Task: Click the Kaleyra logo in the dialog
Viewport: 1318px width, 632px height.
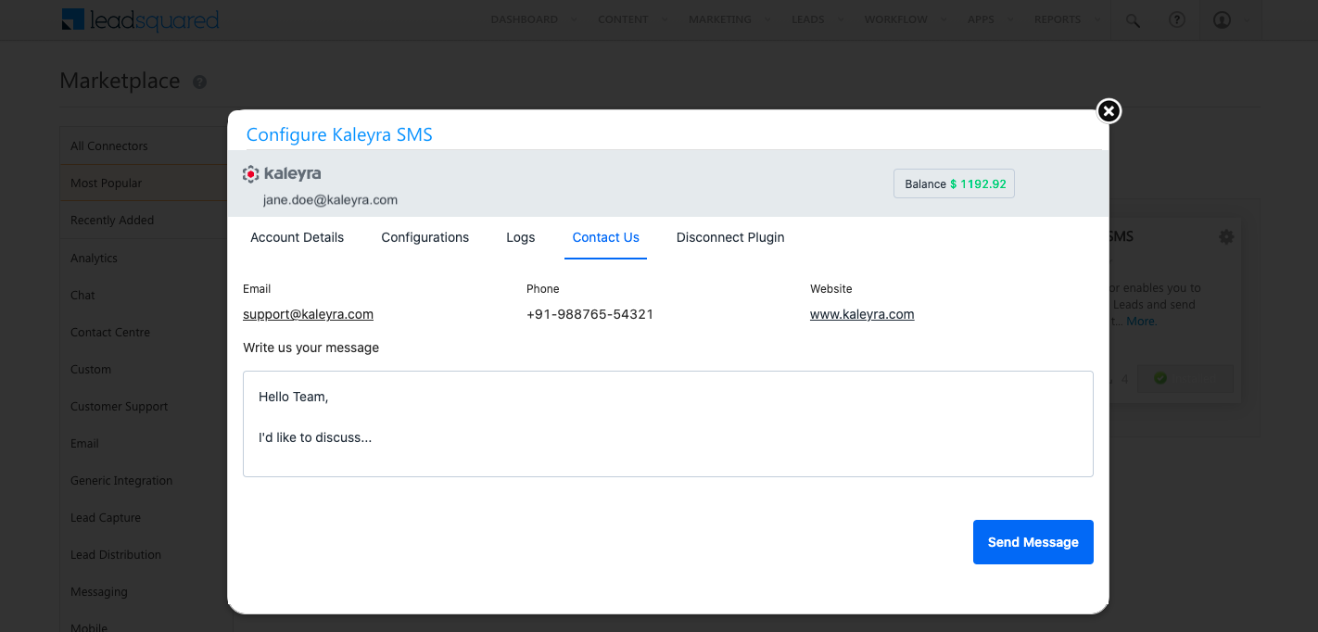Action: click(282, 173)
